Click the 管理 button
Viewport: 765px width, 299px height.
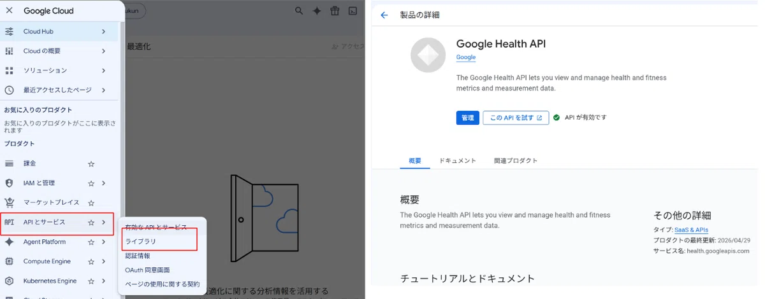(468, 118)
